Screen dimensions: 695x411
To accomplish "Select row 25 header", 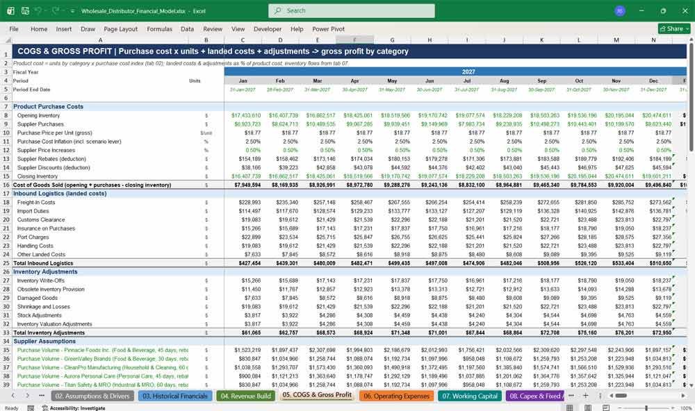I will coord(6,263).
